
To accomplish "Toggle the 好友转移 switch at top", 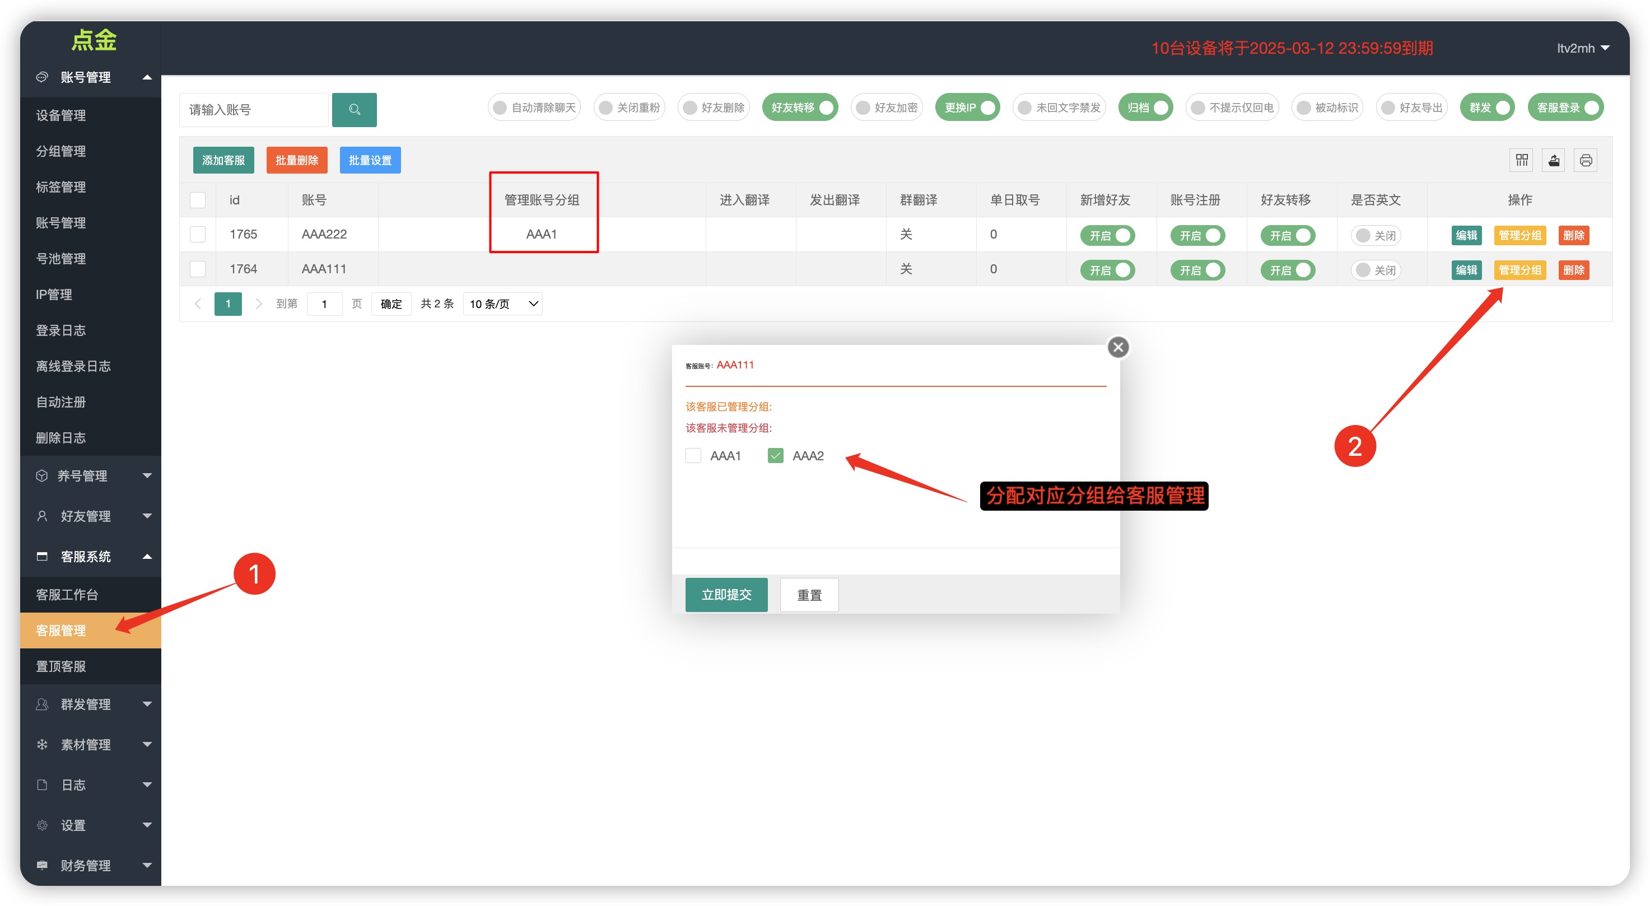I will tap(801, 108).
